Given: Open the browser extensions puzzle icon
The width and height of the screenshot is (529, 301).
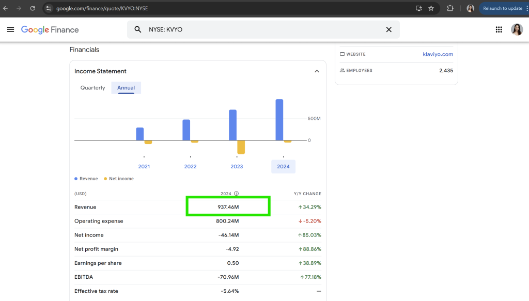Looking at the screenshot, I should pos(450,8).
